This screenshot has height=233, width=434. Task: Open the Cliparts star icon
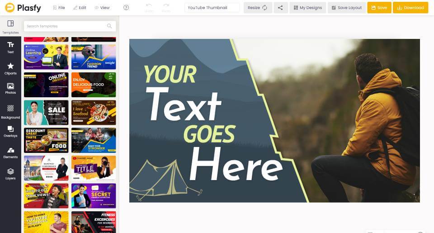point(10,68)
